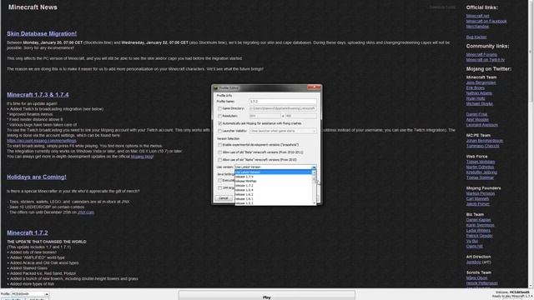
Task: Click the Profile Editor title bar icon
Action: 215,88
